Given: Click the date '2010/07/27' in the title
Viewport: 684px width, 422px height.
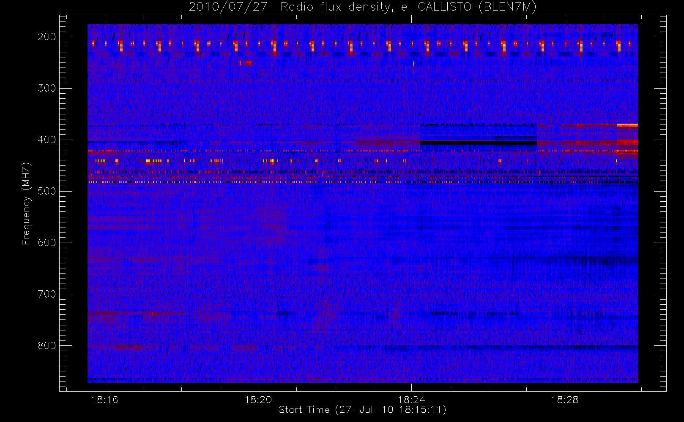Looking at the screenshot, I should pyautogui.click(x=228, y=7).
